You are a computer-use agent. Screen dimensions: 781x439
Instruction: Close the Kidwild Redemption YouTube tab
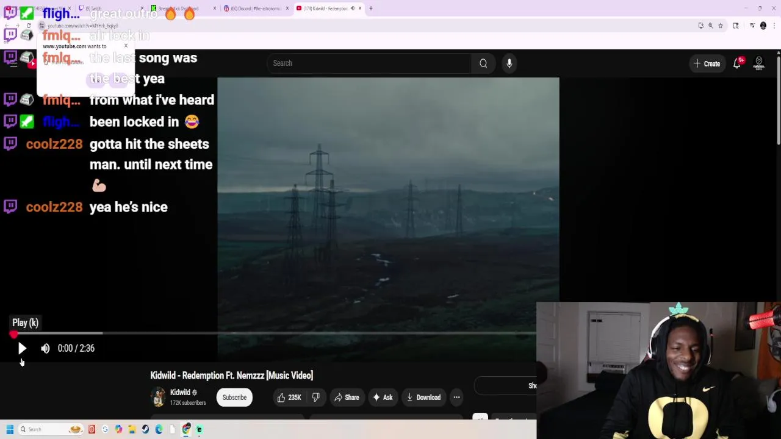tap(360, 9)
